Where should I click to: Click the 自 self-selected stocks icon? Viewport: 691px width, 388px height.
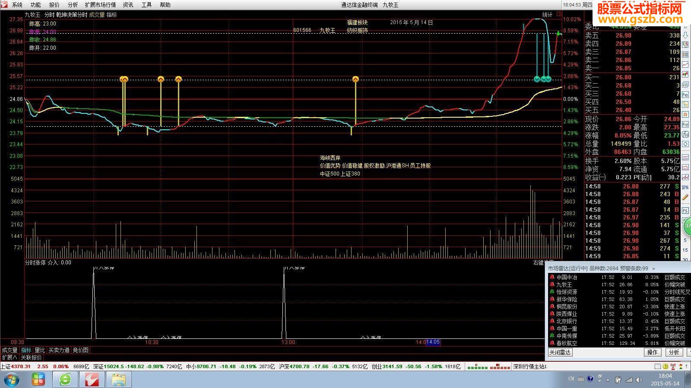click(685, 115)
